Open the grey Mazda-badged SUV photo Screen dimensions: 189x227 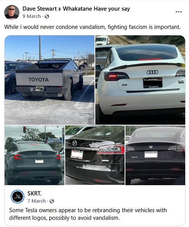[x=34, y=155]
